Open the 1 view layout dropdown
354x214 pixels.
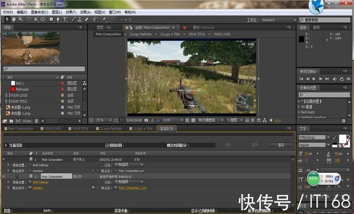(235, 120)
